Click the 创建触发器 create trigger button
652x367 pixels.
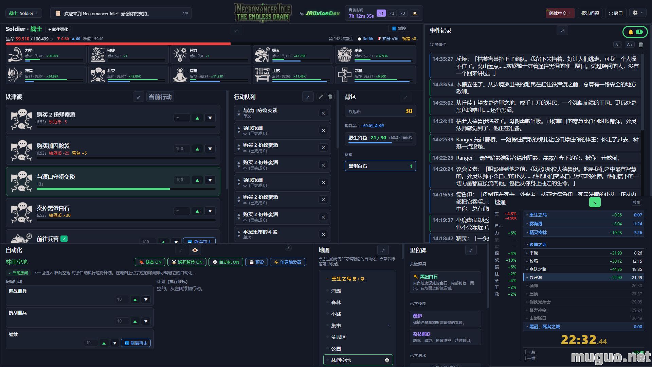click(288, 262)
